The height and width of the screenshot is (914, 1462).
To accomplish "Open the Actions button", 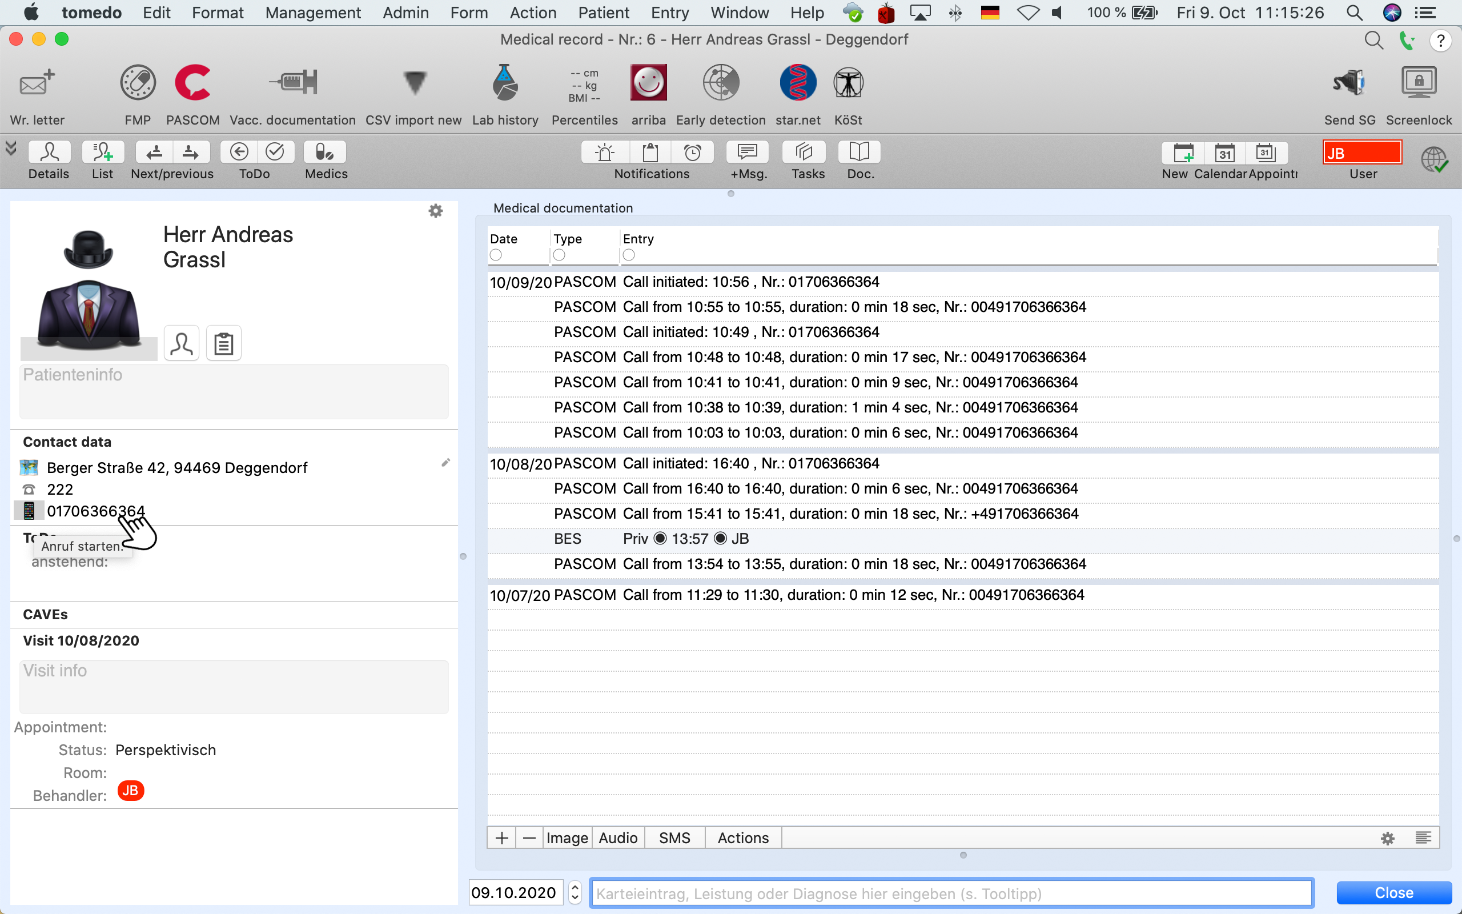I will point(743,838).
